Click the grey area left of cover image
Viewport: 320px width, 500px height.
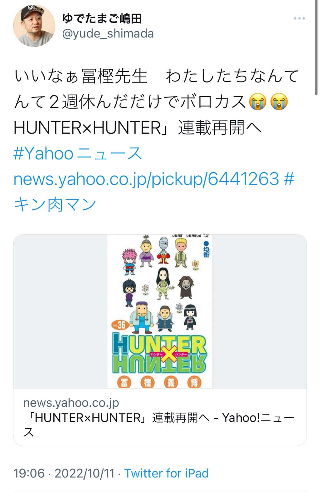coord(61,311)
